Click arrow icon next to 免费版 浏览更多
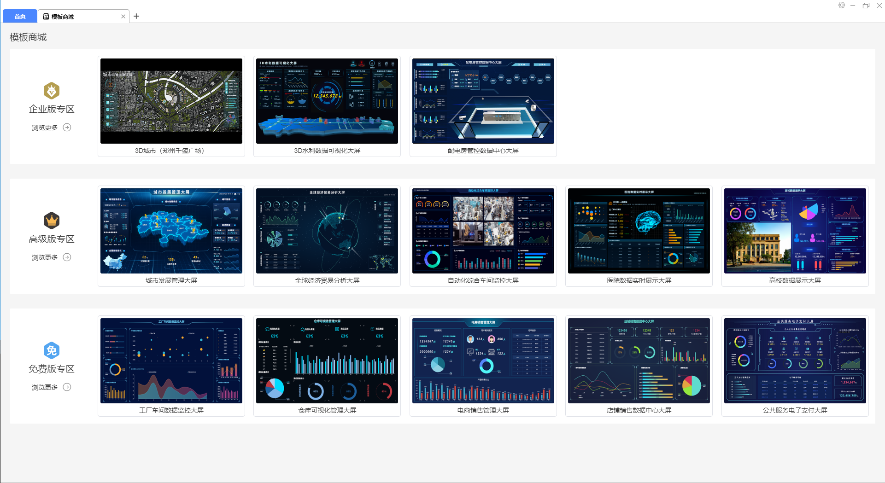 click(67, 387)
